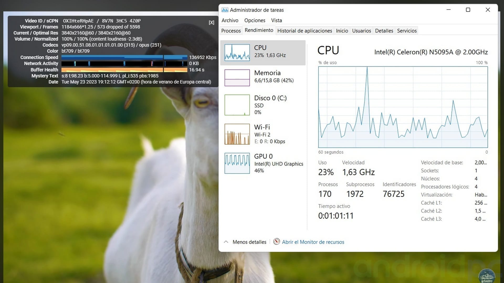The image size is (504, 283).
Task: Click the Identificadores value '76725'
Action: pos(393,194)
